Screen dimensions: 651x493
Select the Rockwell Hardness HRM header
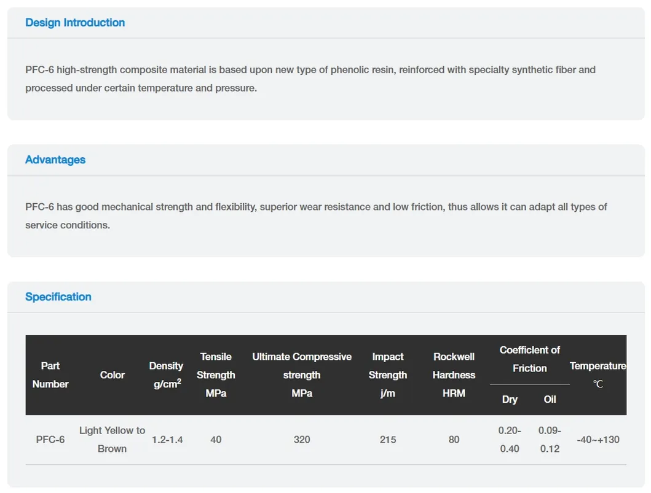coord(454,375)
